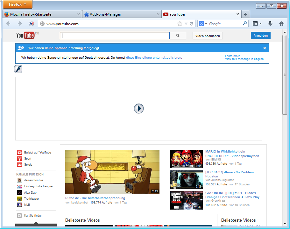
Task: Click JBC 4tune No Problem Houston title
Action: pos(229,174)
